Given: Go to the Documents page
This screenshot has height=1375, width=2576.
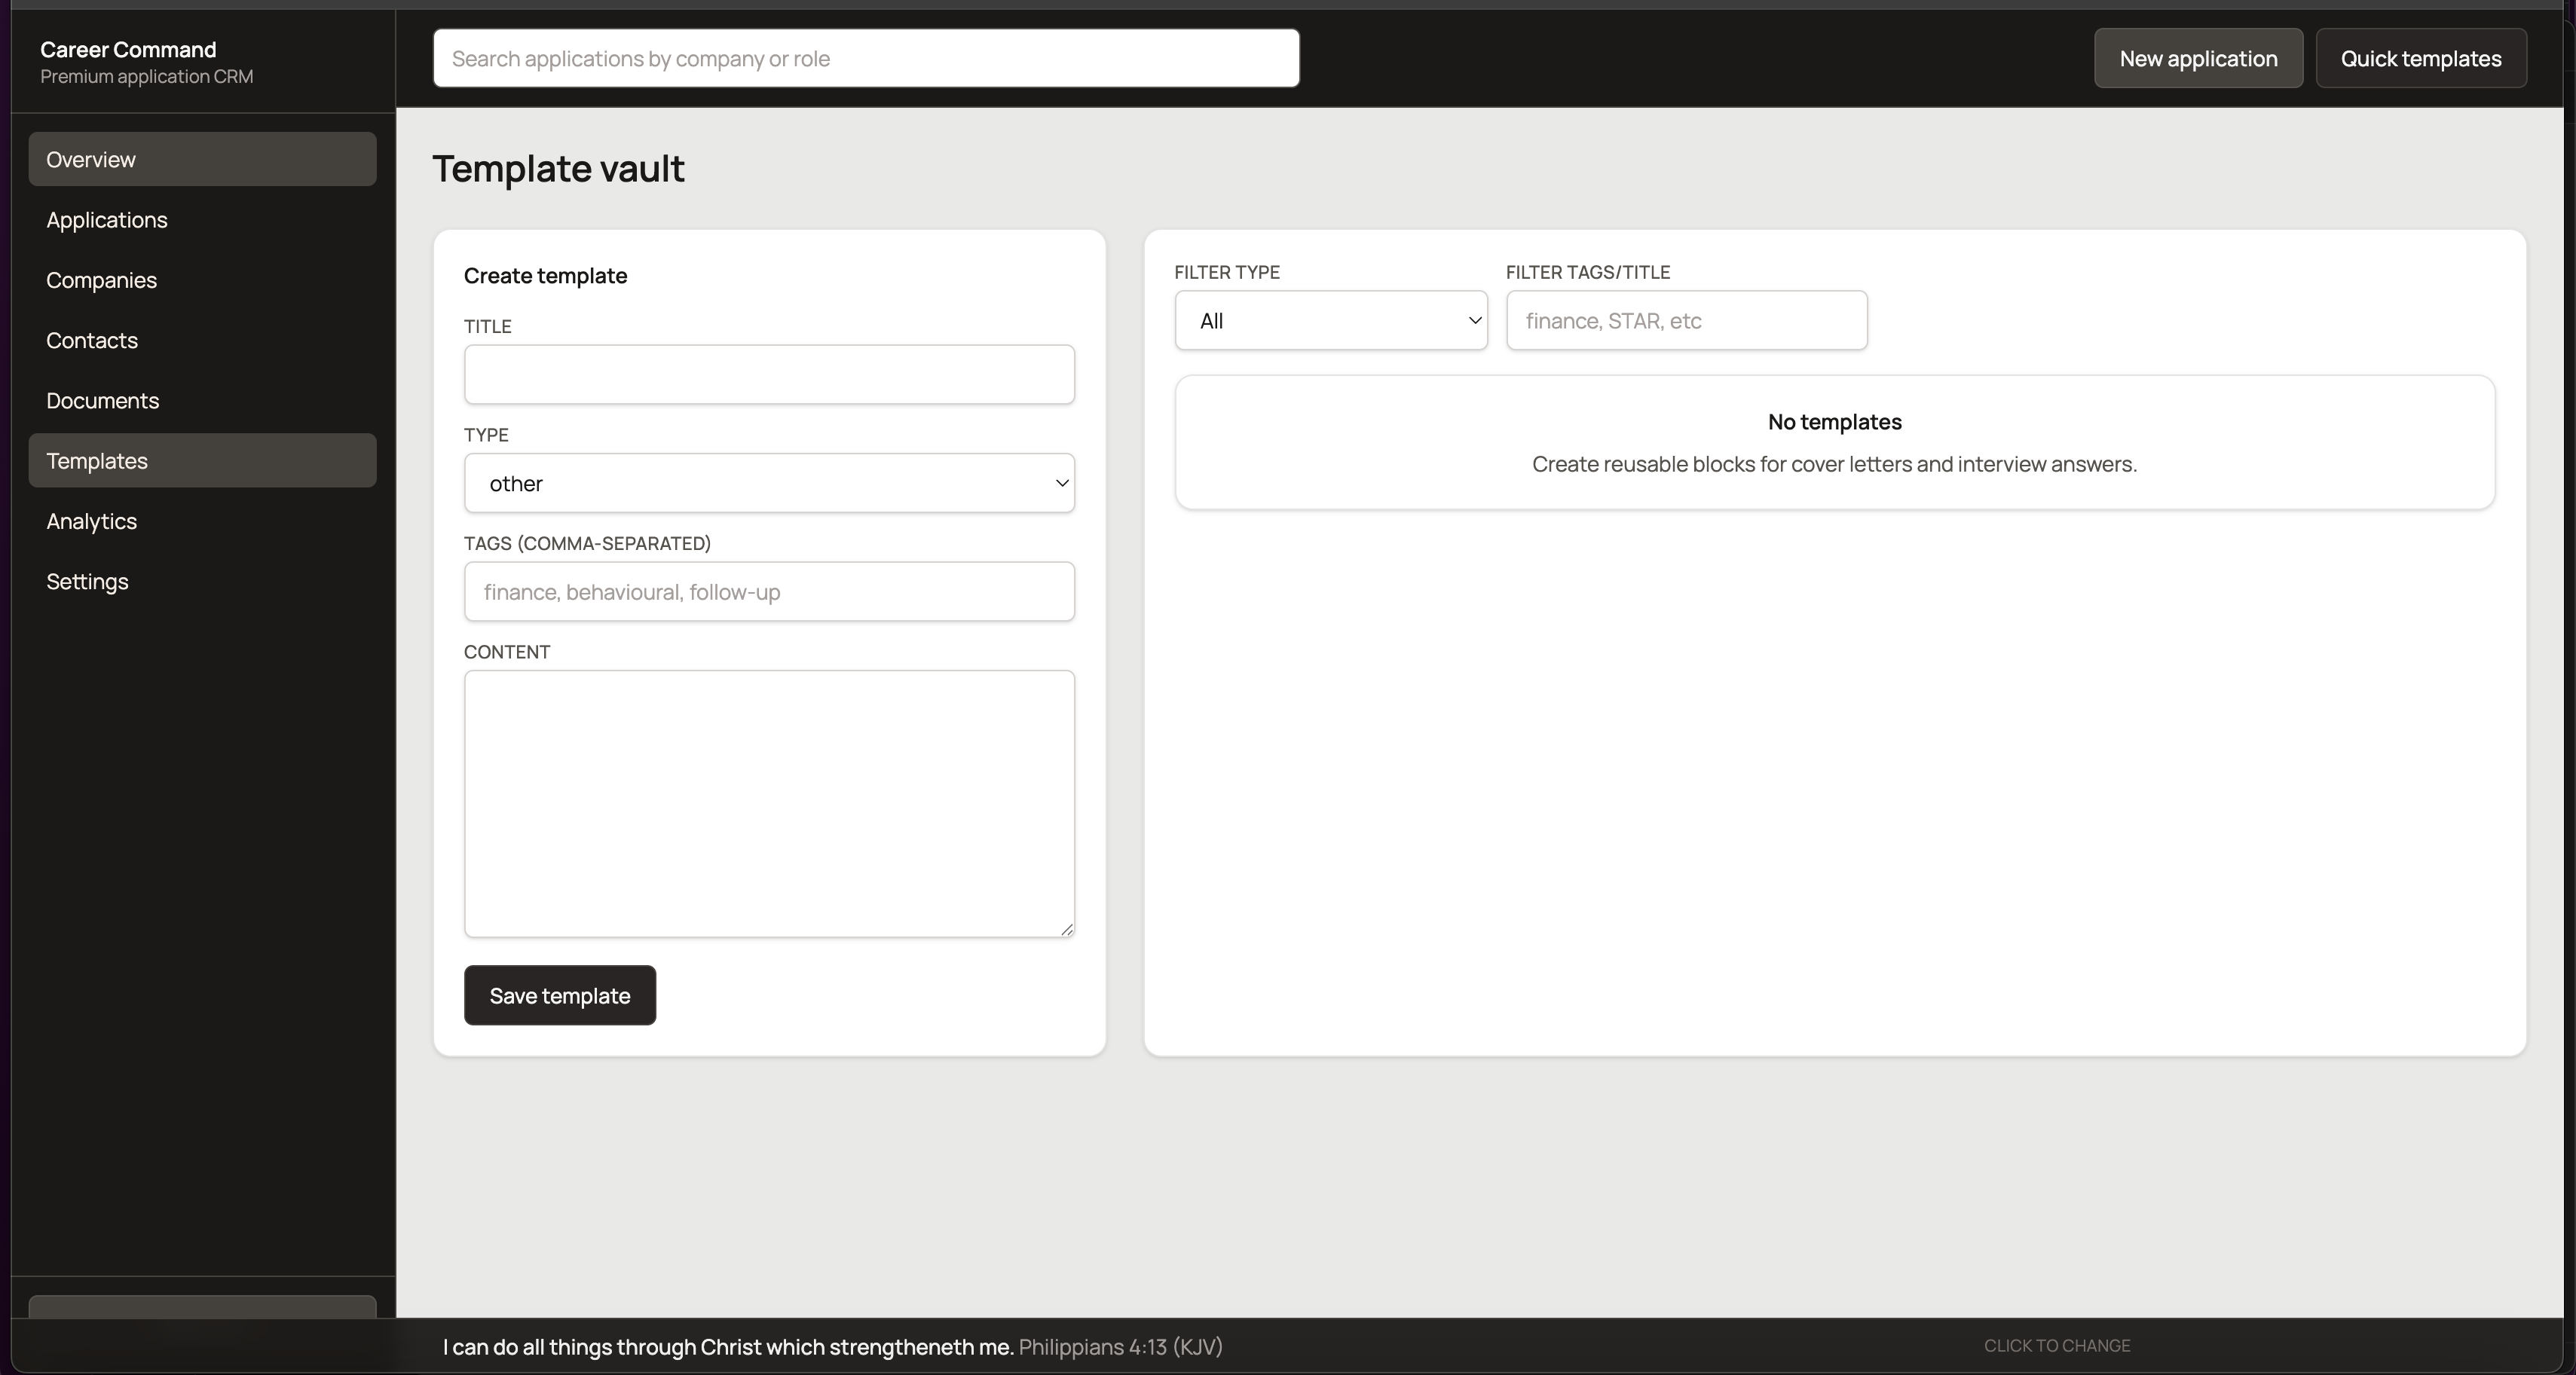Looking at the screenshot, I should point(103,400).
